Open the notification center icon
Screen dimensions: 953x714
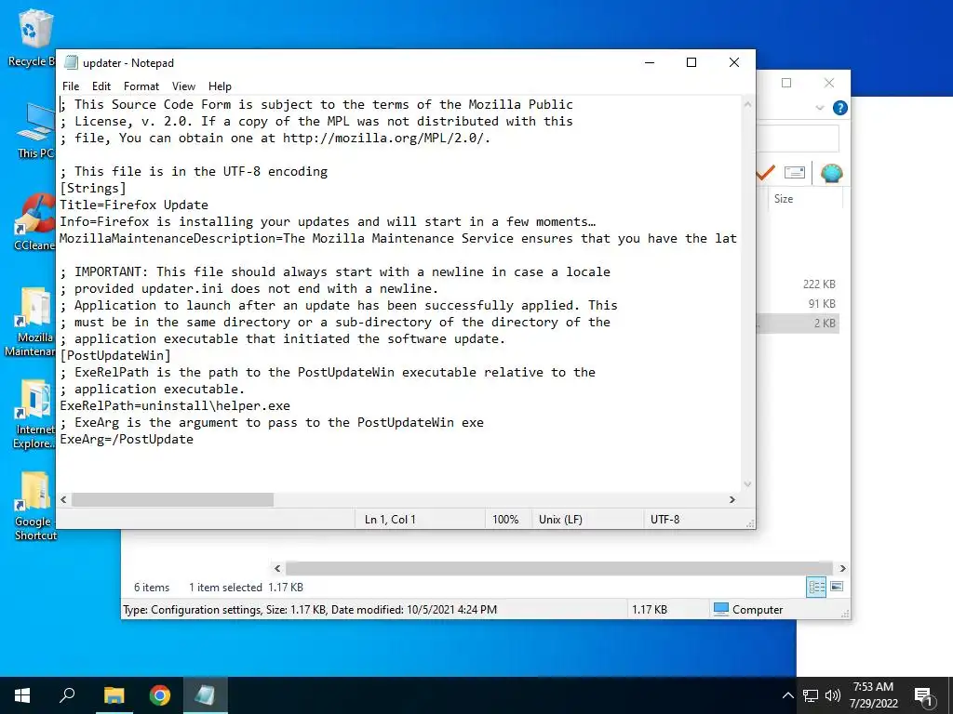(x=924, y=696)
